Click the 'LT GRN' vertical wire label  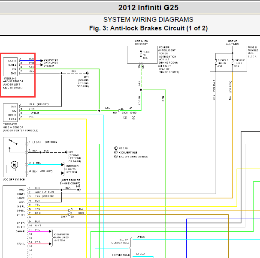coord(139,101)
